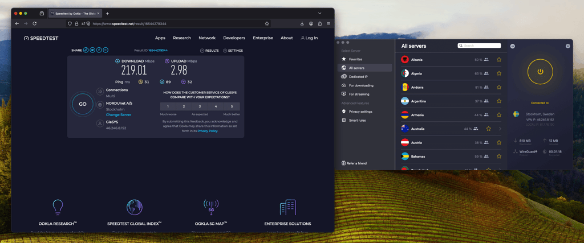Image resolution: width=584 pixels, height=243 pixels.
Task: Open browser extensions icon
Action: [x=320, y=23]
